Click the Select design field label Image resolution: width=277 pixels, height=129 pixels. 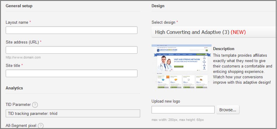[x=164, y=22]
